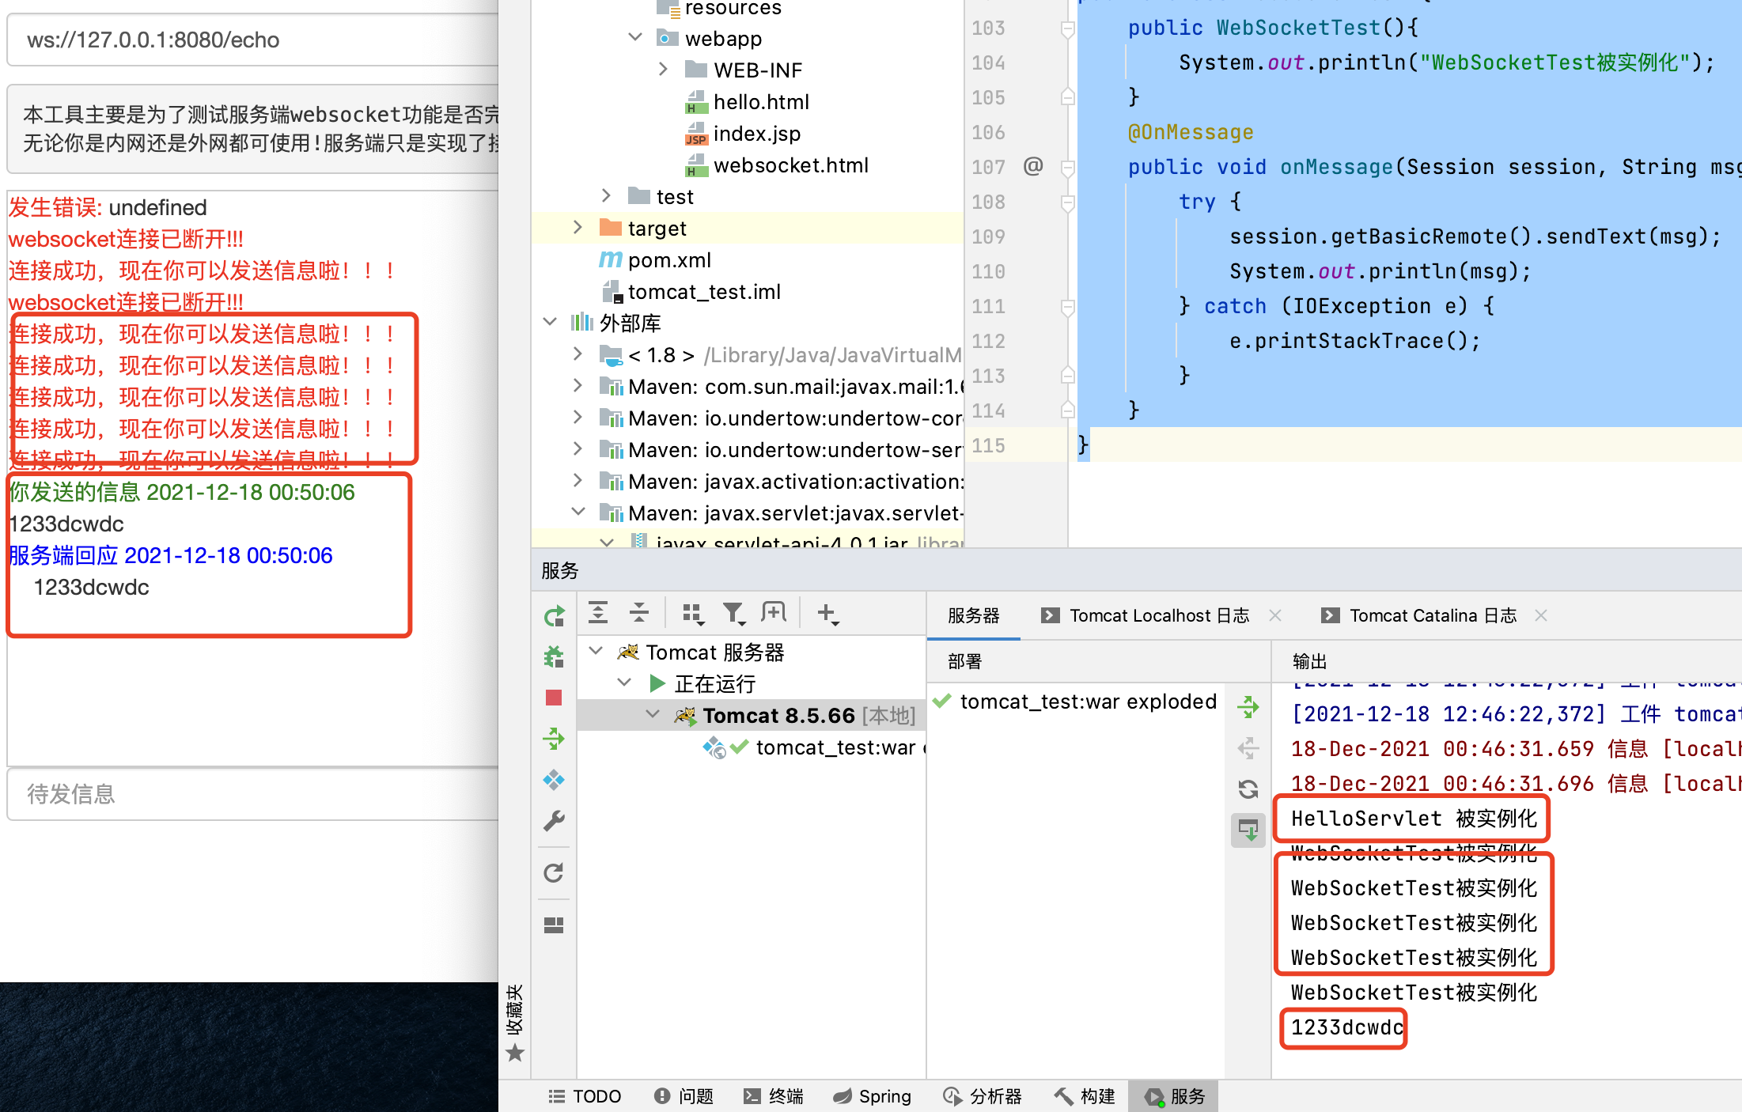This screenshot has height=1112, width=1742.
Task: Collapse the webapp folder
Action: 634,38
